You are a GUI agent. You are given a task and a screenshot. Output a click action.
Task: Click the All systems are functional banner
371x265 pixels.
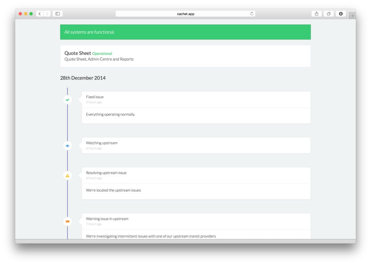click(x=185, y=32)
